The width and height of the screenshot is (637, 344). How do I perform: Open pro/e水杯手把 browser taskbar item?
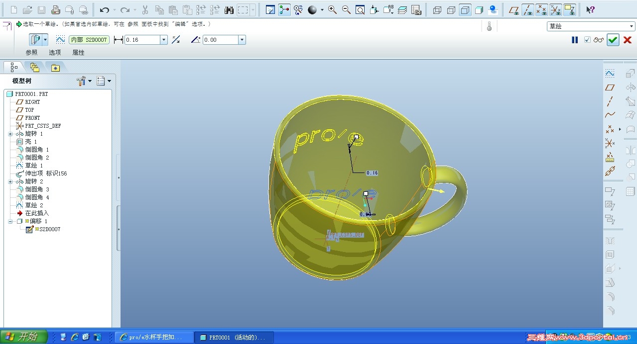click(154, 337)
